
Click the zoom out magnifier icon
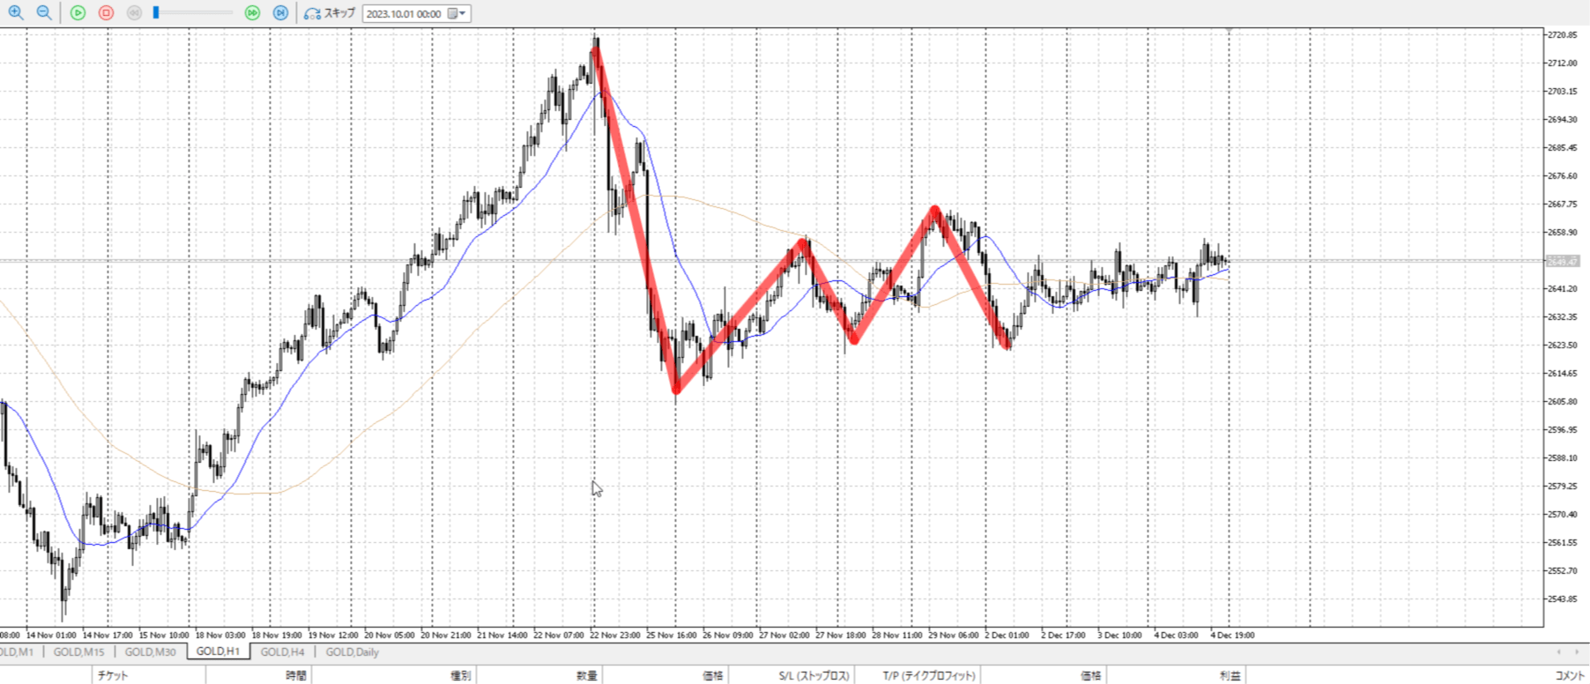(44, 13)
